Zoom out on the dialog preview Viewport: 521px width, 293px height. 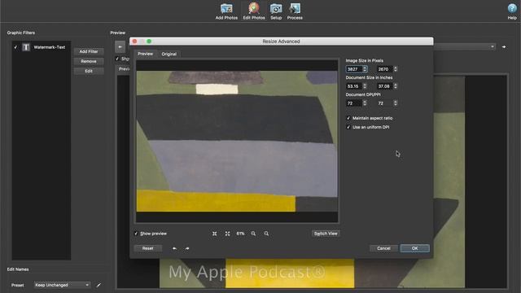[x=266, y=234]
